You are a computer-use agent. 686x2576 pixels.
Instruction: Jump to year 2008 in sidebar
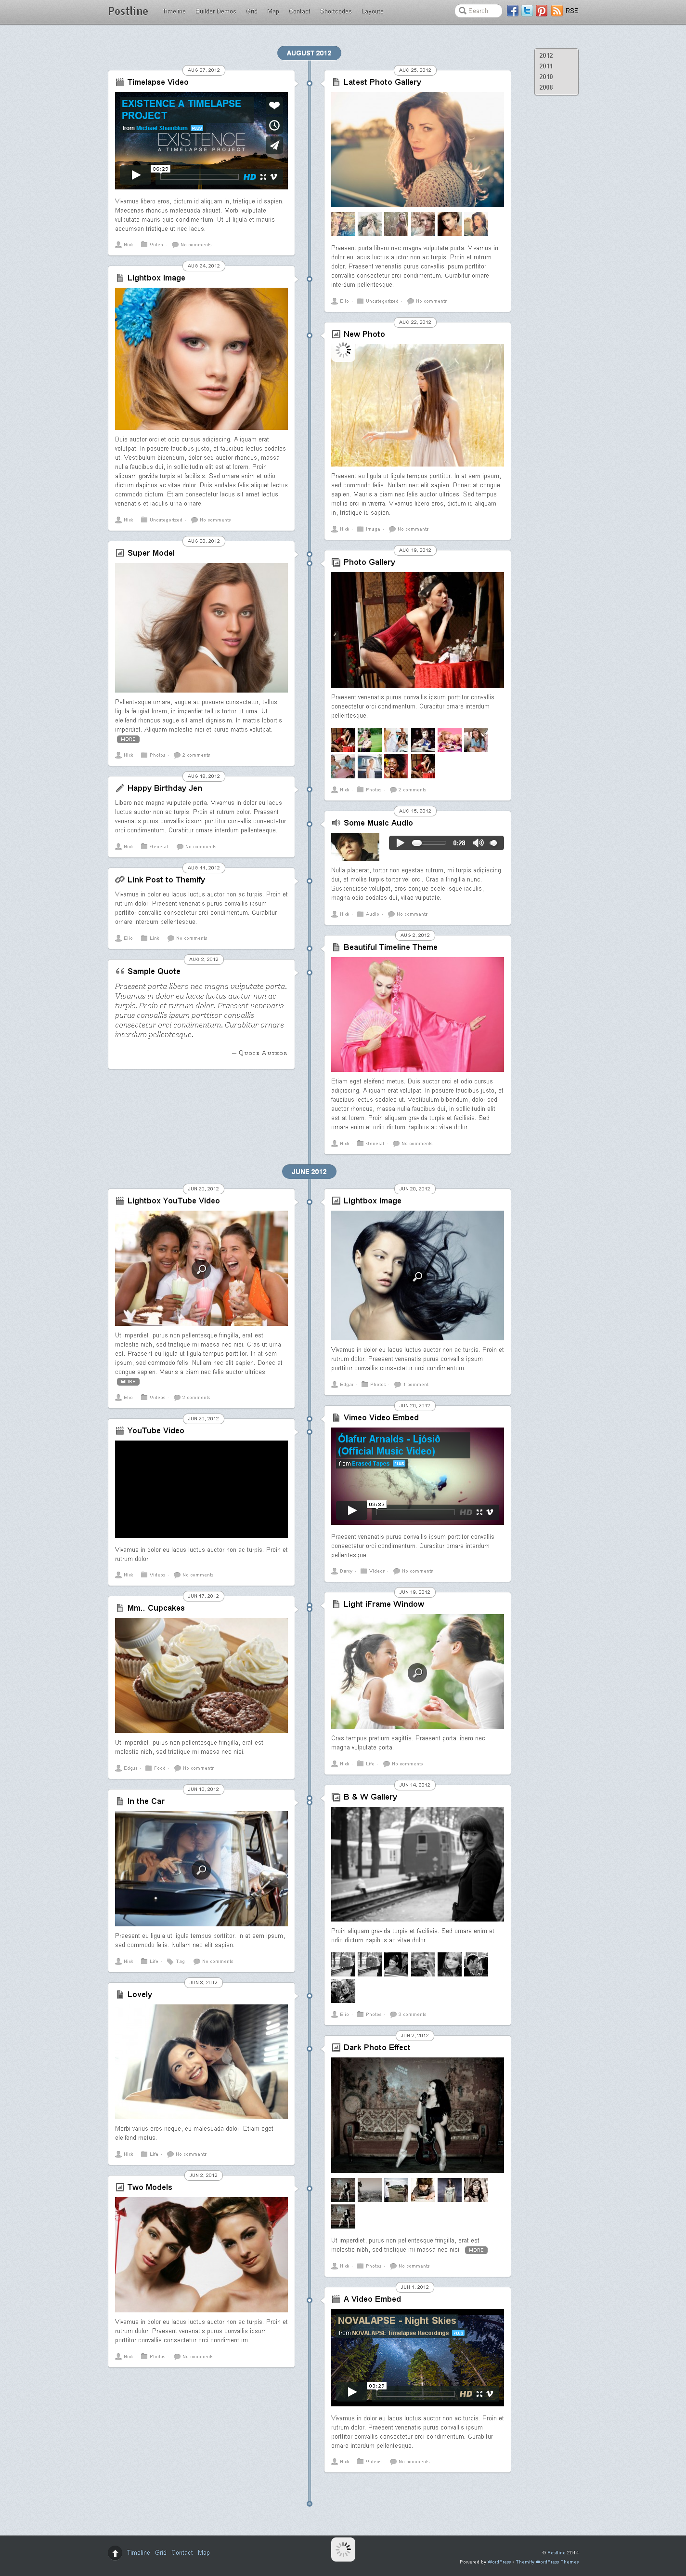(546, 87)
